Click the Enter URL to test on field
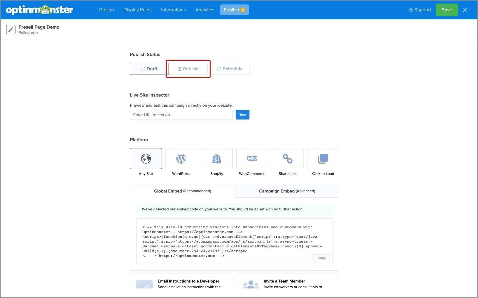This screenshot has height=298, width=478. coord(181,115)
